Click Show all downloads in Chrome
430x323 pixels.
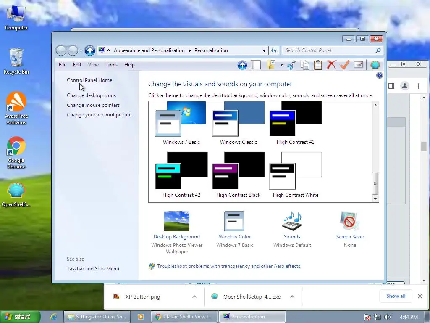coord(396,296)
